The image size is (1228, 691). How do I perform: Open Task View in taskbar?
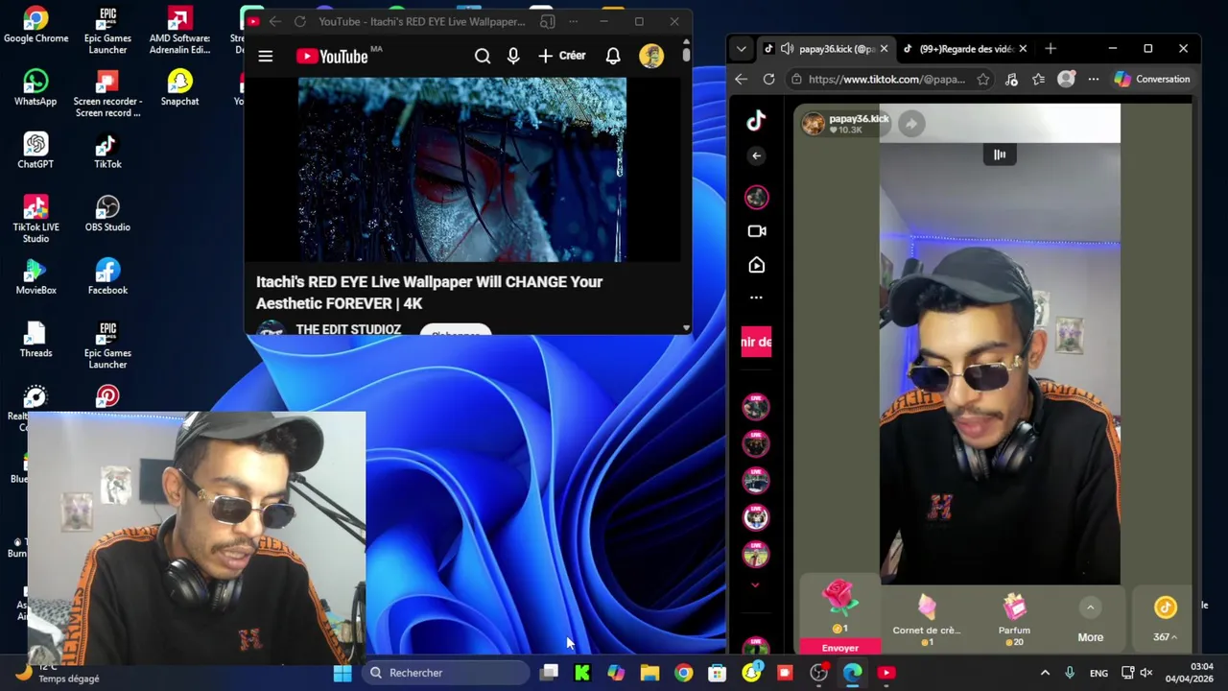[x=549, y=673]
